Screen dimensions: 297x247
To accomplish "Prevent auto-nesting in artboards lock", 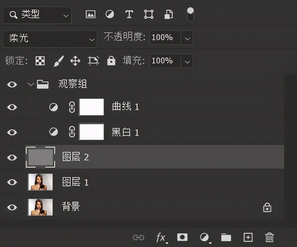I will (x=93, y=60).
